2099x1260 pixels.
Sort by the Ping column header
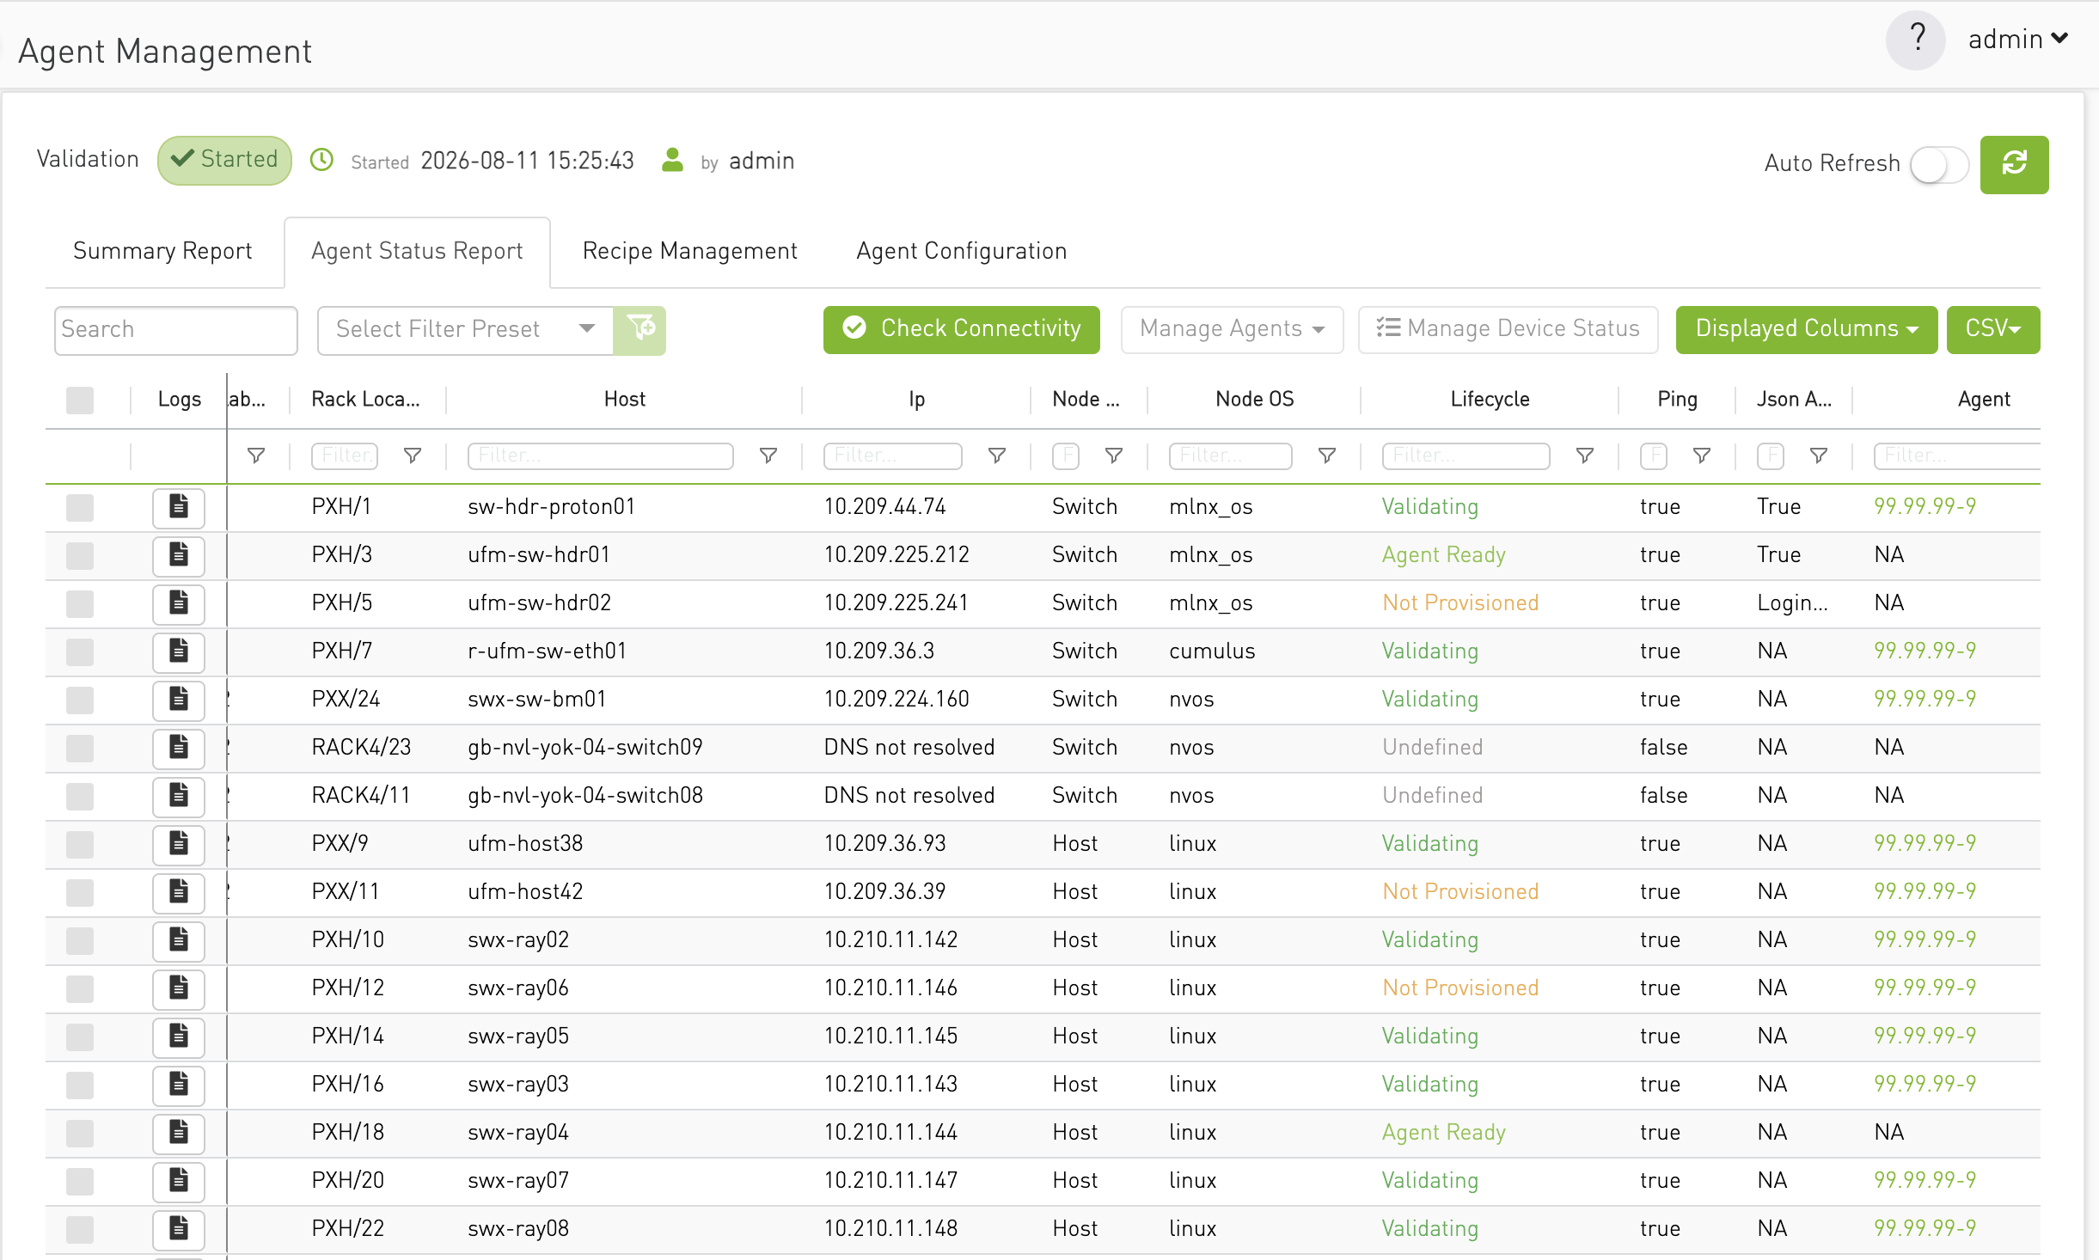1677,400
